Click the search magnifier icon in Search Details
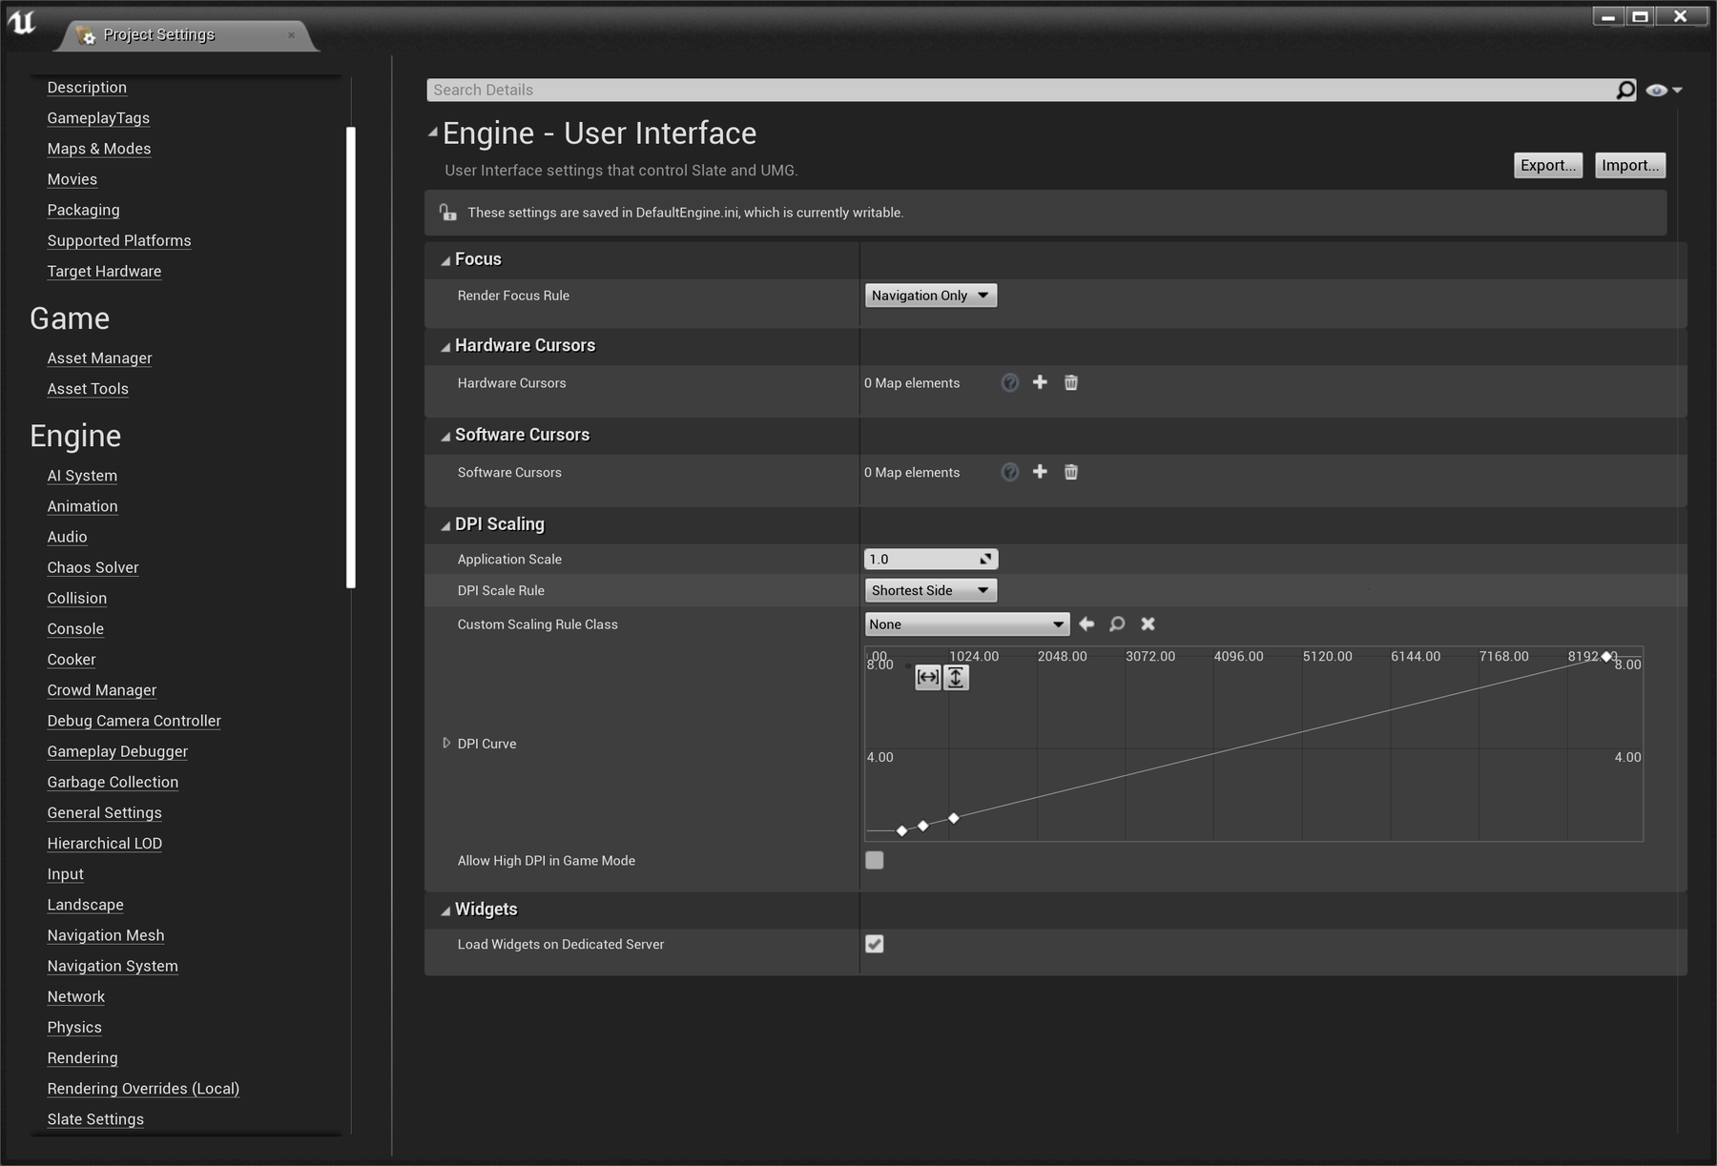 [x=1625, y=90]
